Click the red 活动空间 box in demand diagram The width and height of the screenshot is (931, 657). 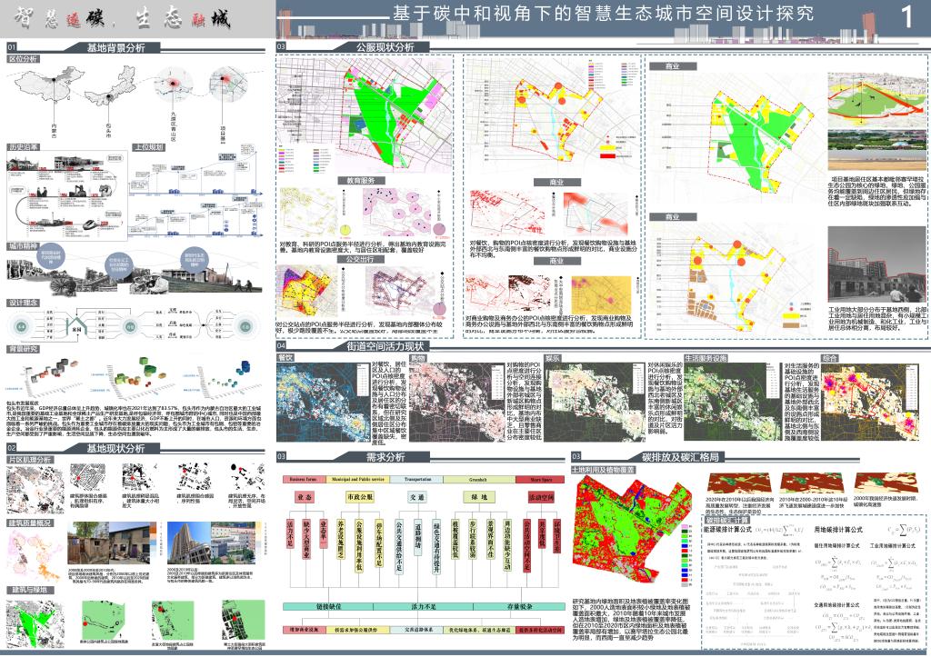540,497
